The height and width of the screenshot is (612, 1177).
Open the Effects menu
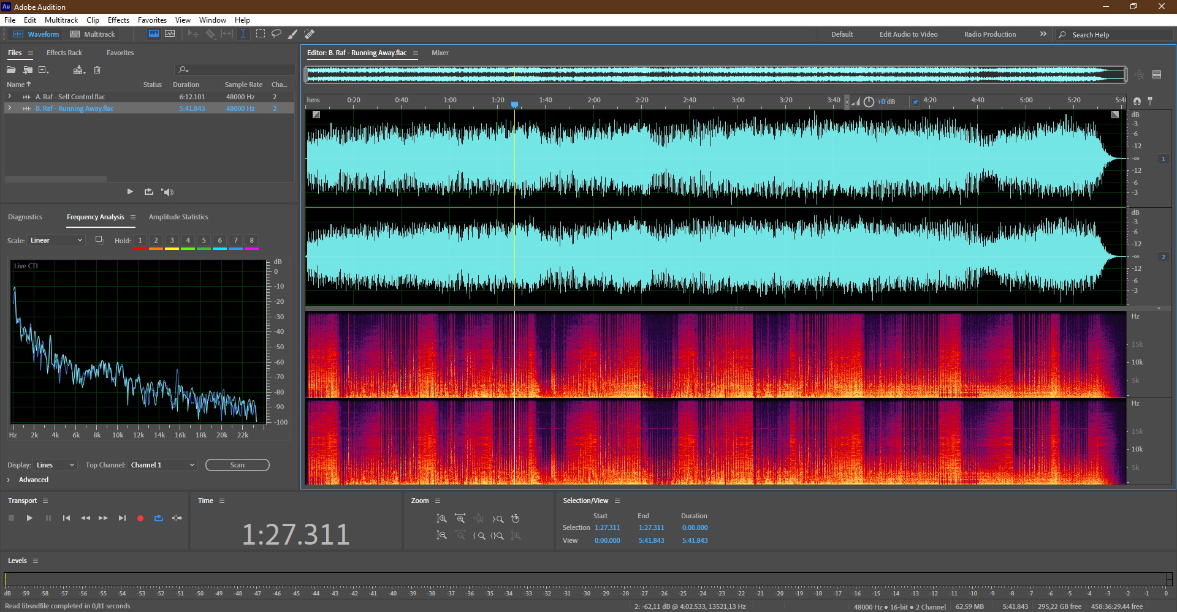click(118, 20)
